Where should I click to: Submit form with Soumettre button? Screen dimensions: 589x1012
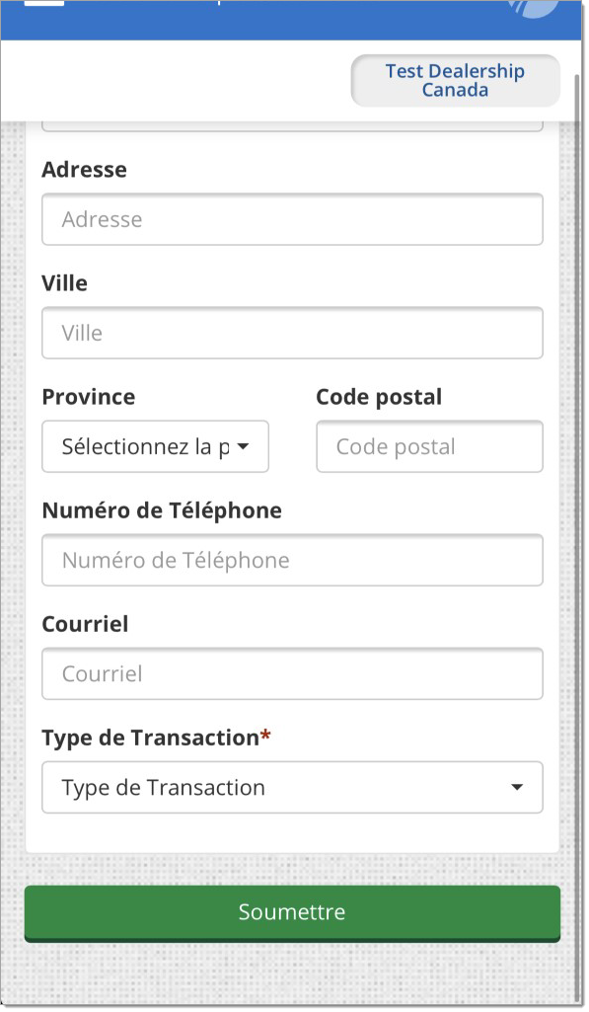[292, 912]
